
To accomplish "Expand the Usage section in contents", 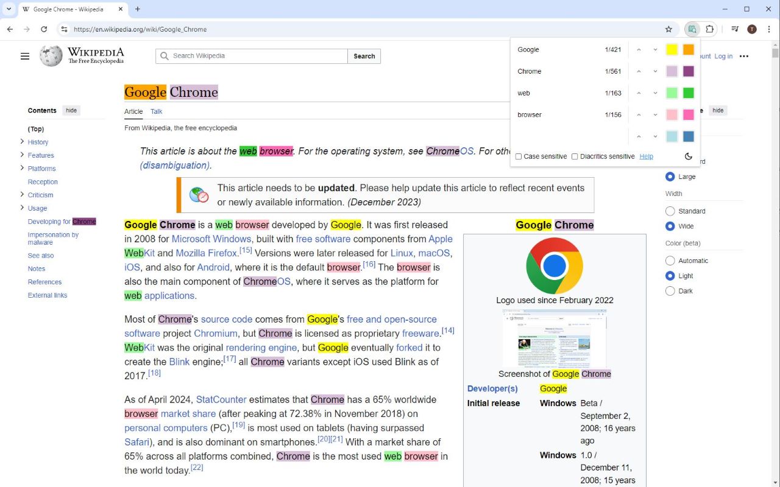I will [x=23, y=208].
